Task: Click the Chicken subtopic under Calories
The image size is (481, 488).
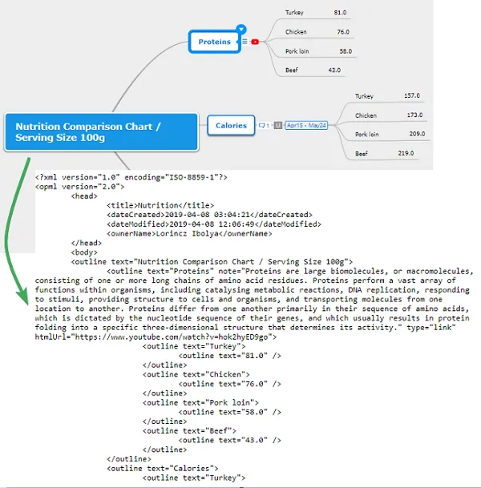Action: [x=366, y=115]
